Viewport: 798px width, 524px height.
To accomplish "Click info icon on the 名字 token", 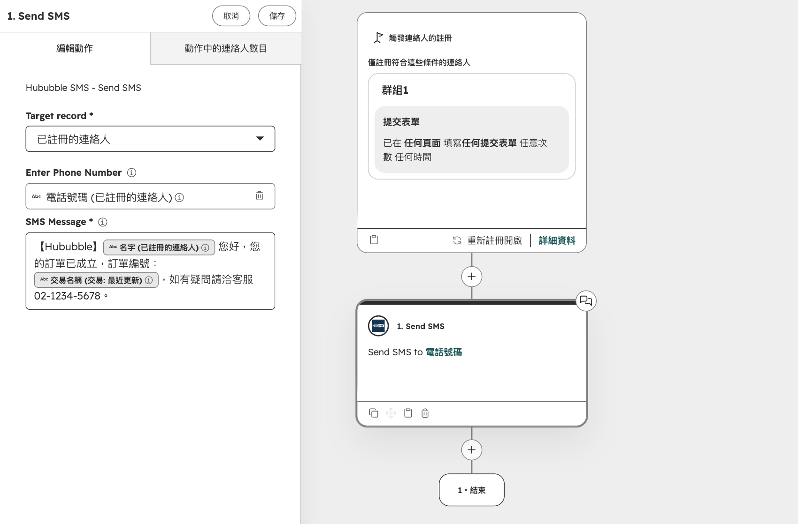I will (205, 247).
